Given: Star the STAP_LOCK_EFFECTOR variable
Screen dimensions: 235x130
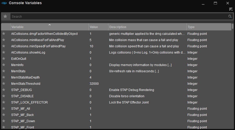Looking at the screenshot, I should coord(4,102).
